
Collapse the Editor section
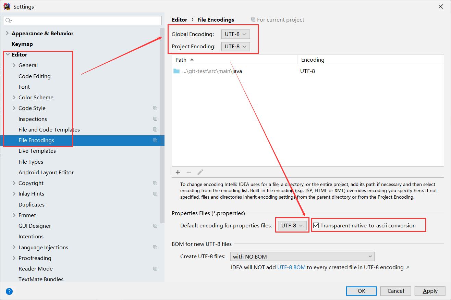[7, 54]
